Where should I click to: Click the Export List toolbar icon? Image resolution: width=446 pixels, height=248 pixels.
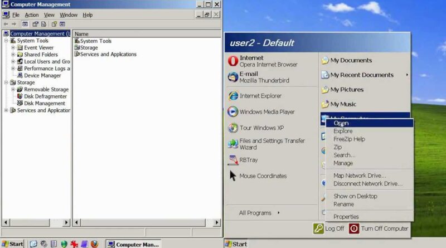click(x=43, y=24)
